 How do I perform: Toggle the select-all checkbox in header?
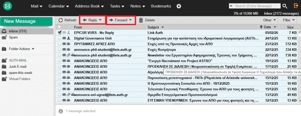pyautogui.click(x=59, y=27)
